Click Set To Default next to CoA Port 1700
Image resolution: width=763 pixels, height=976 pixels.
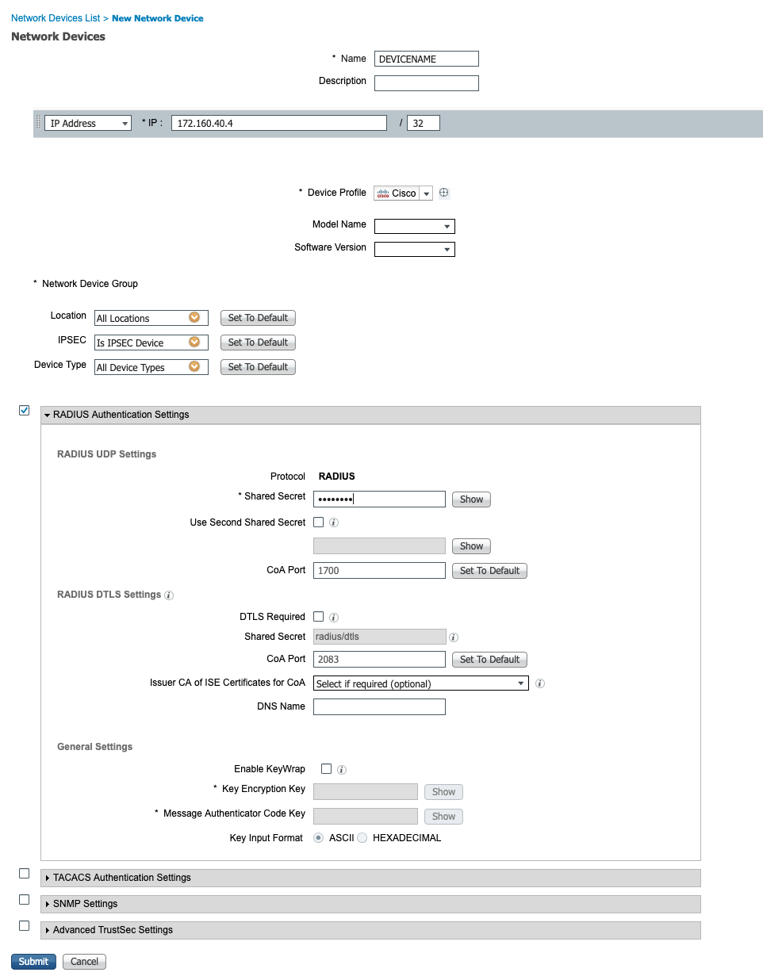pos(489,570)
